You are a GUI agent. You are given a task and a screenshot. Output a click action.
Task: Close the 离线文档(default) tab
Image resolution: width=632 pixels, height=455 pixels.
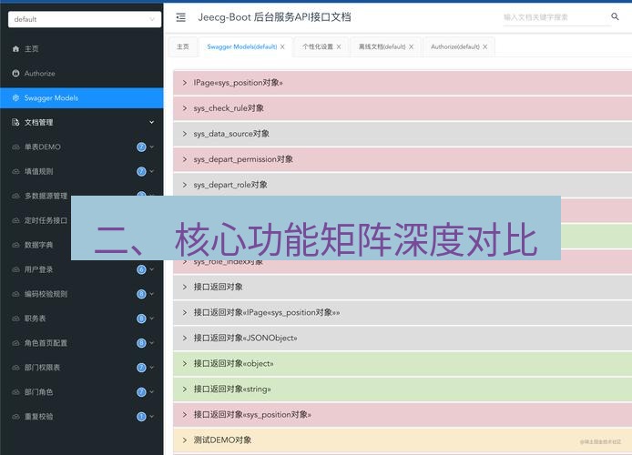[411, 46]
